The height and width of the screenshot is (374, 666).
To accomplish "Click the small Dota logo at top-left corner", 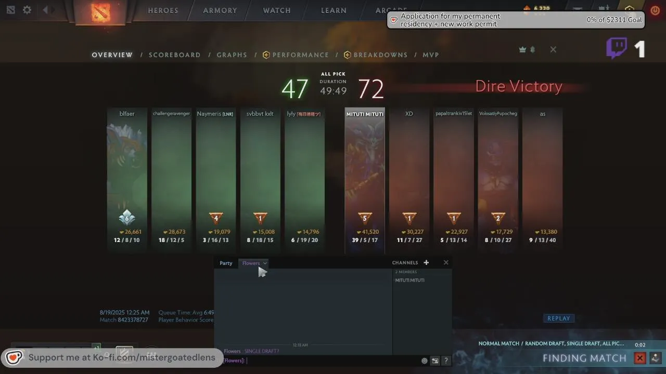I will (x=11, y=10).
